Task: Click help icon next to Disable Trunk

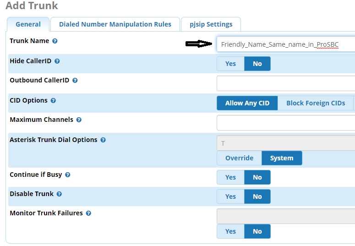Action: (59, 194)
